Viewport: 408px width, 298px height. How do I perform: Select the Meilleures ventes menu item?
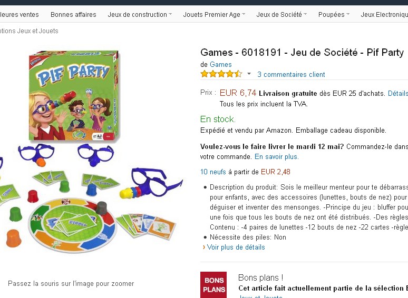click(x=20, y=15)
